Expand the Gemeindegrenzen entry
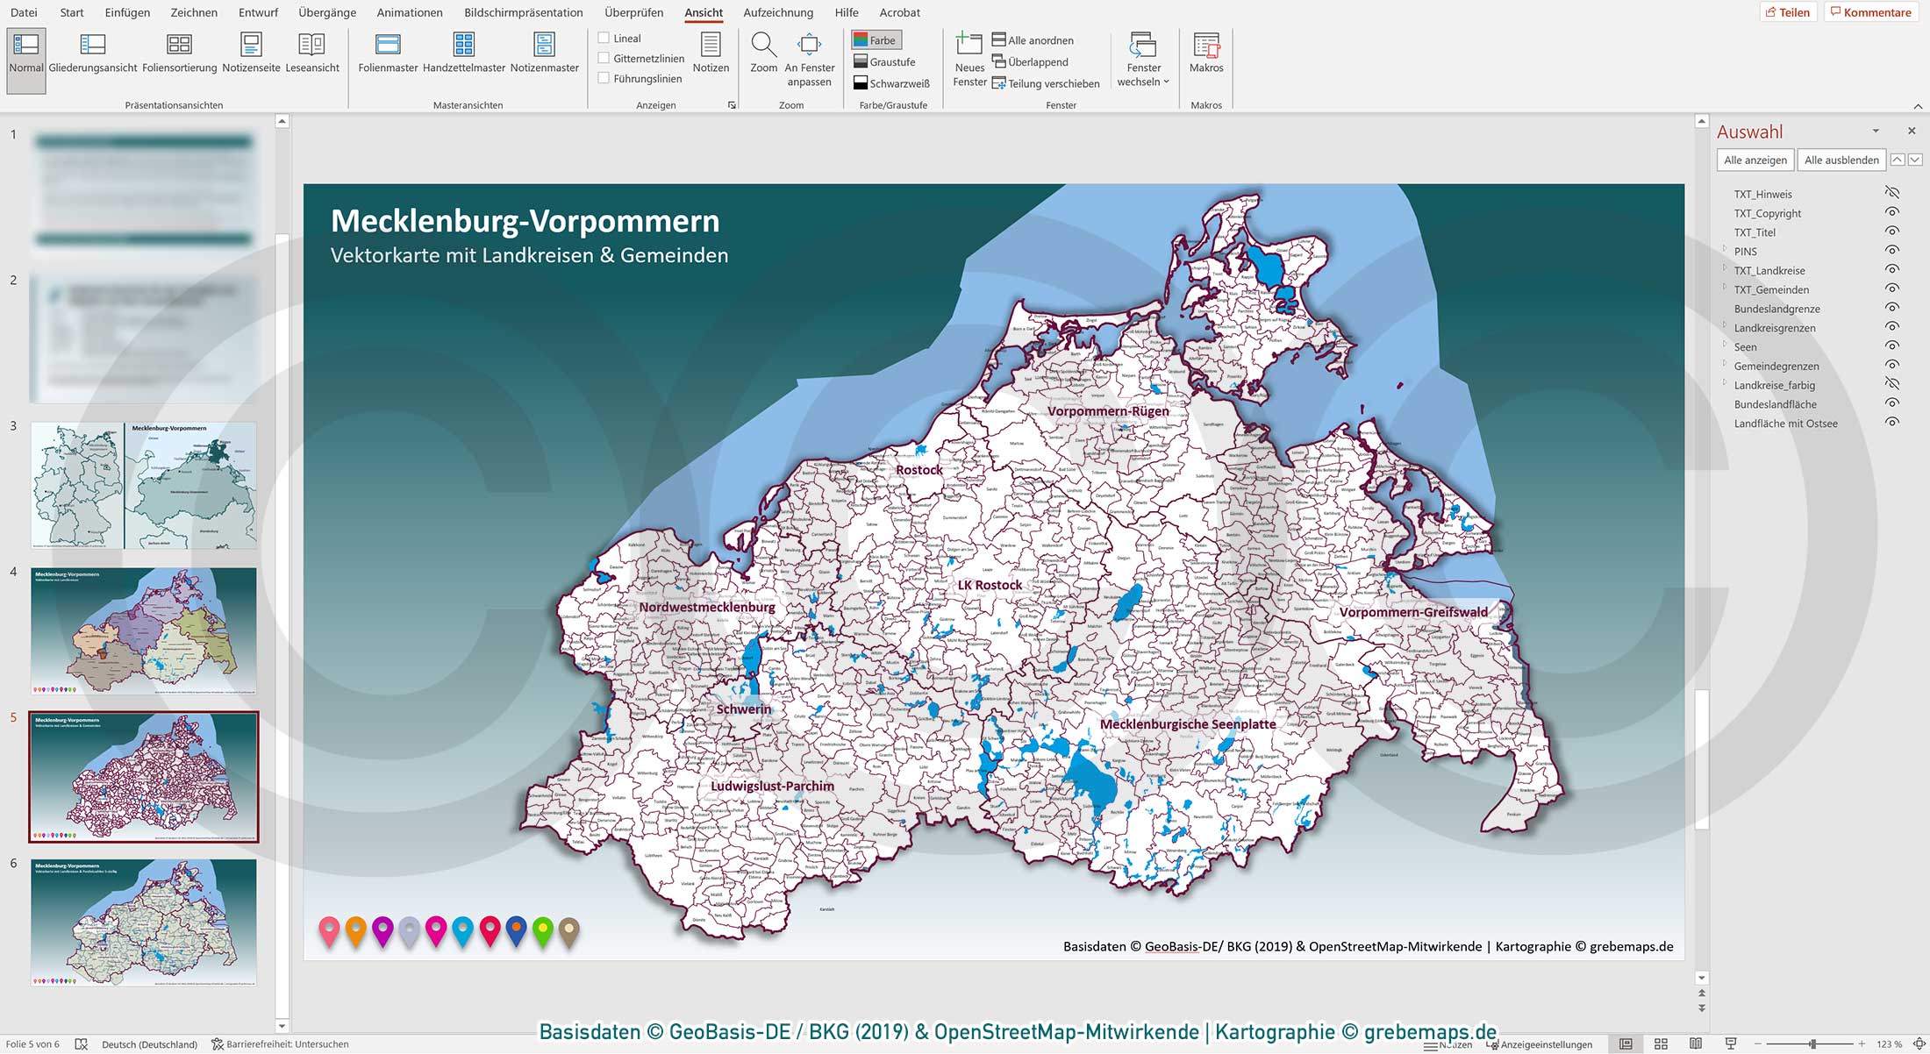1930x1054 pixels. point(1725,366)
